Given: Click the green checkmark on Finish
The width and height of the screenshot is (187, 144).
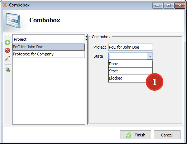Looking at the screenshot, I should (x=128, y=135).
